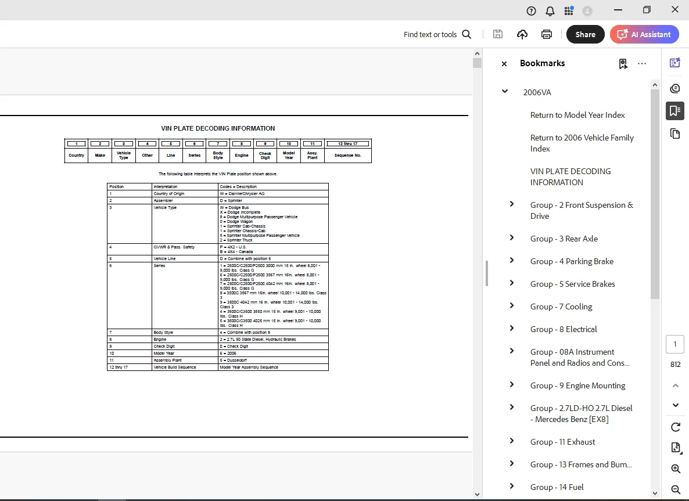Open Return to 2006 Vehicle Family Index bookmark
This screenshot has width=689, height=501.
coord(582,143)
